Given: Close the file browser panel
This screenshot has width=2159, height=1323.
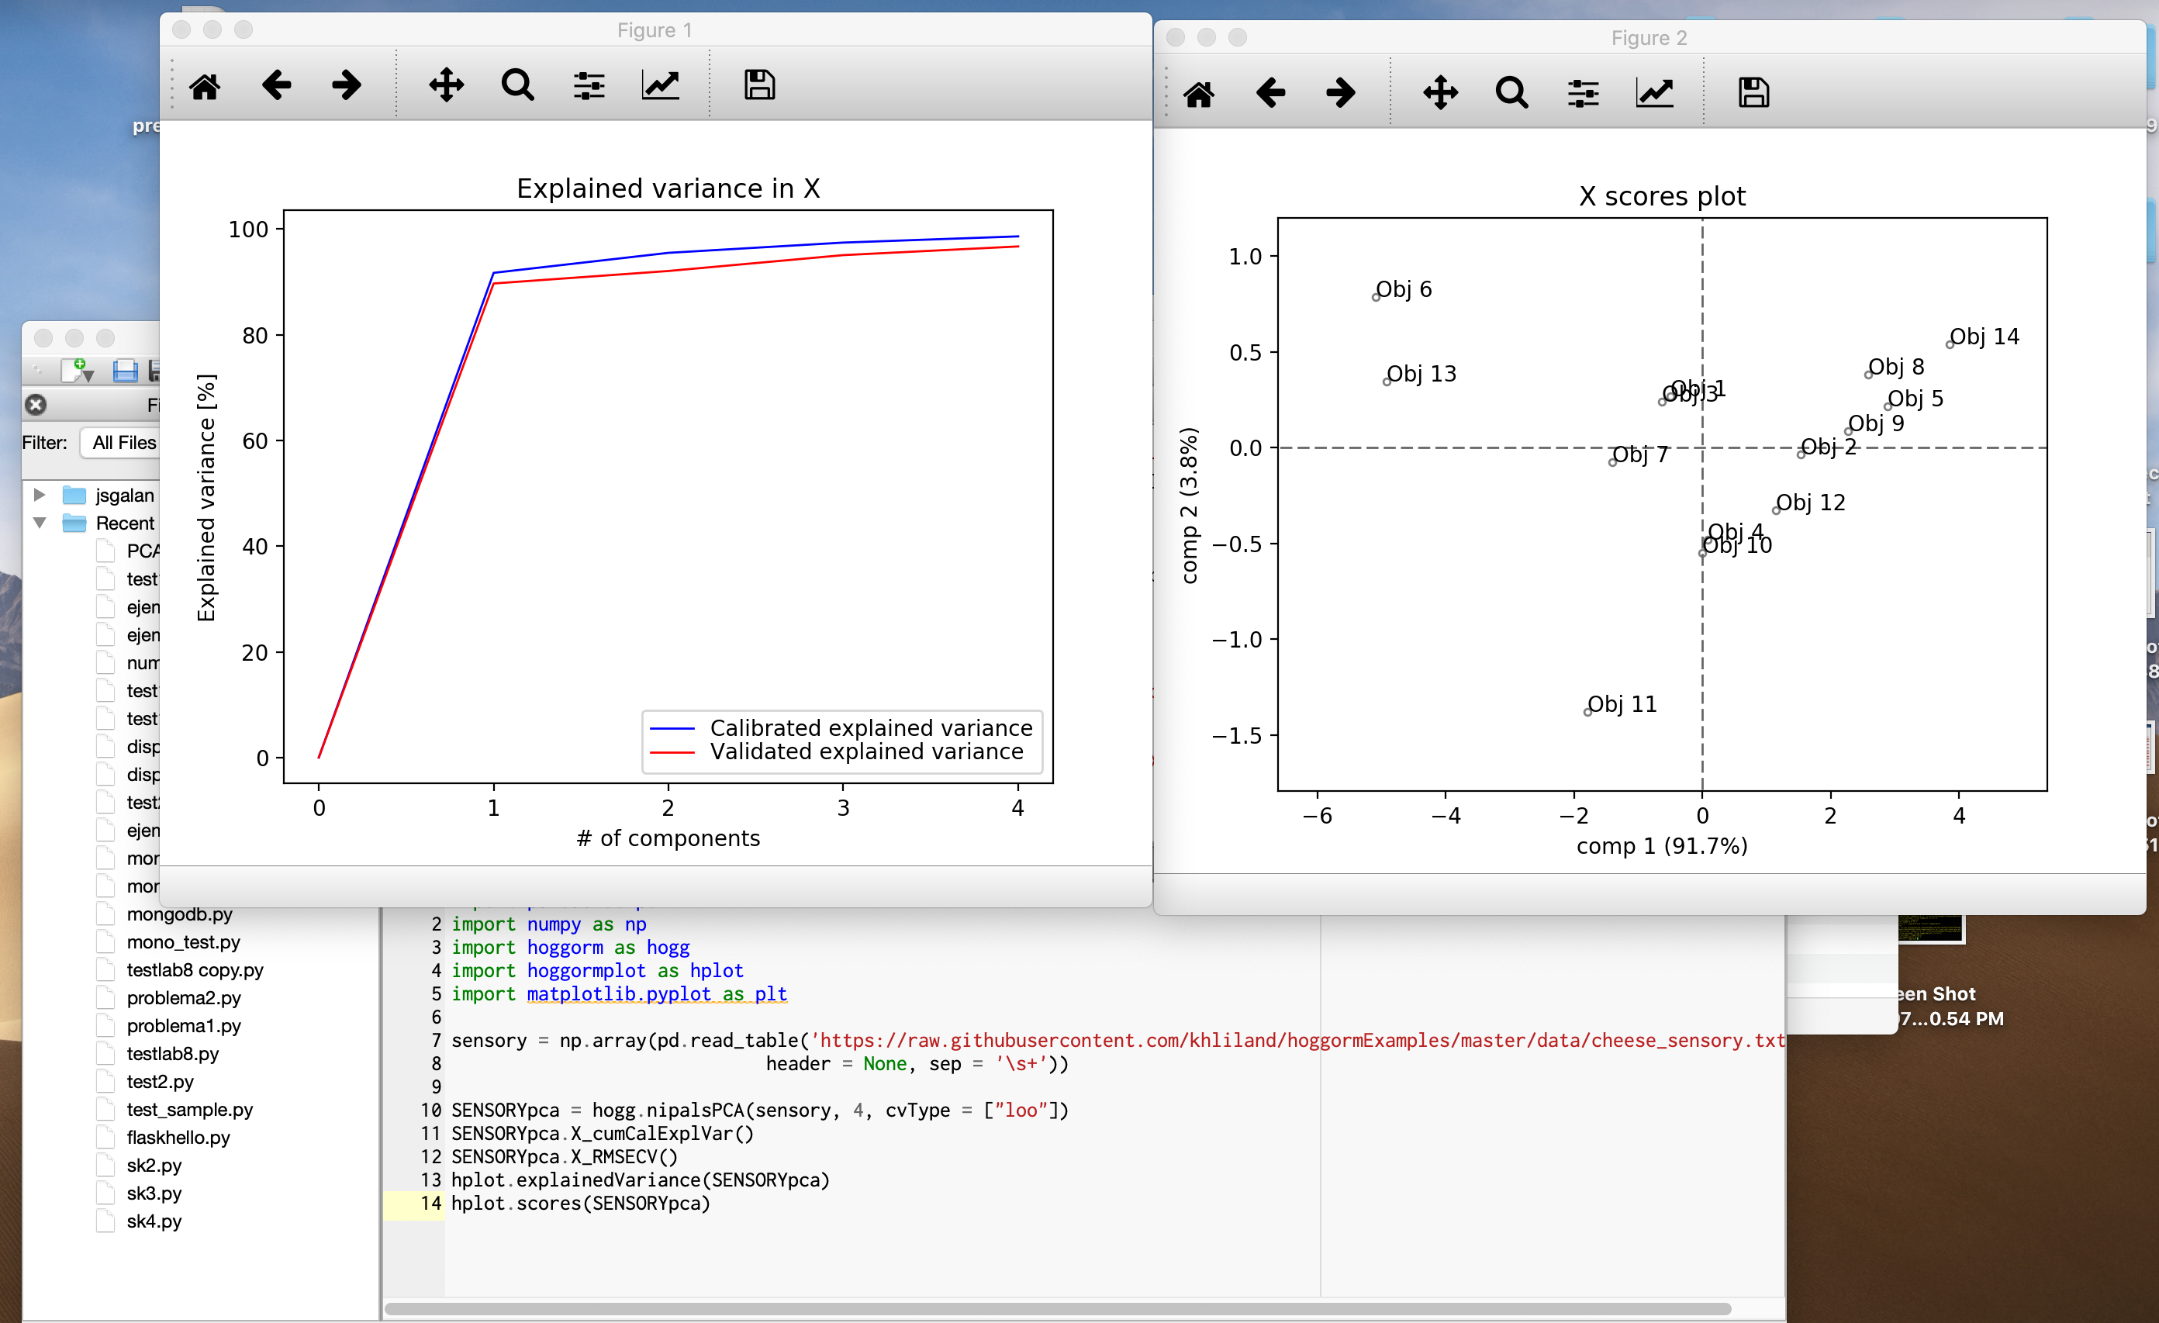Looking at the screenshot, I should [36, 405].
